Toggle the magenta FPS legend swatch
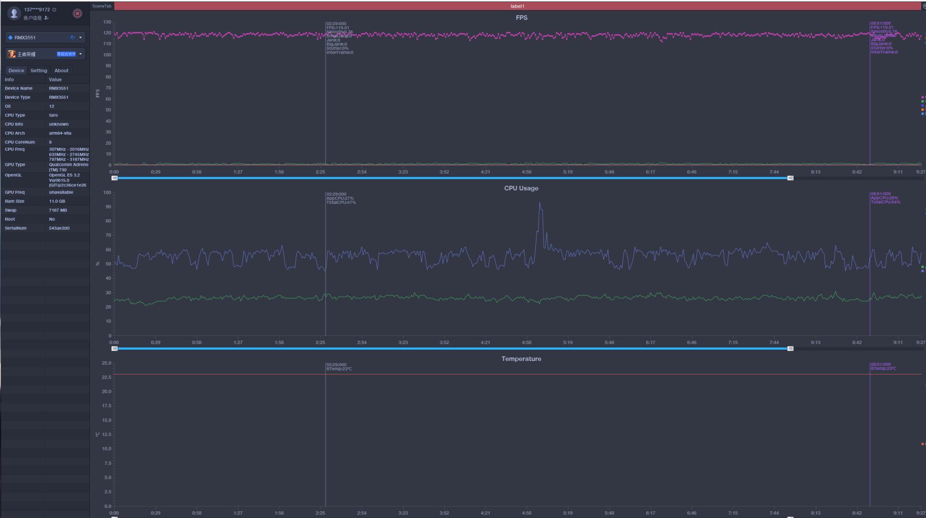The width and height of the screenshot is (926, 518). tap(923, 97)
